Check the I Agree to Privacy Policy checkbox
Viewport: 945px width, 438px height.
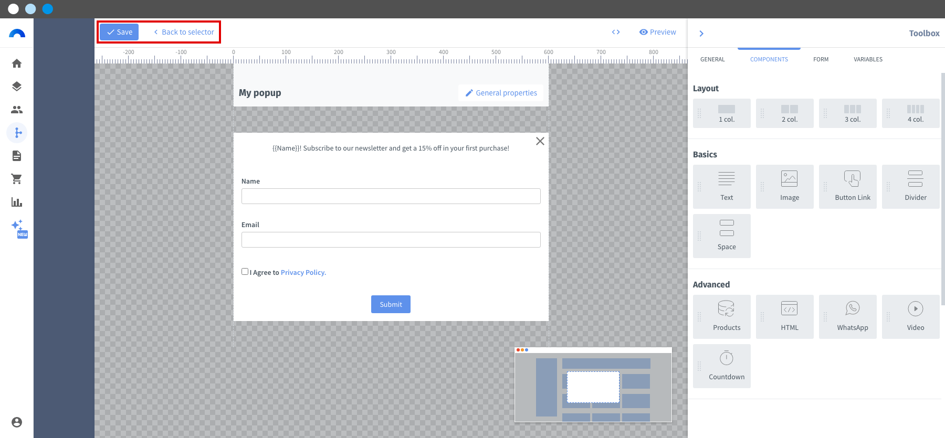click(x=245, y=272)
